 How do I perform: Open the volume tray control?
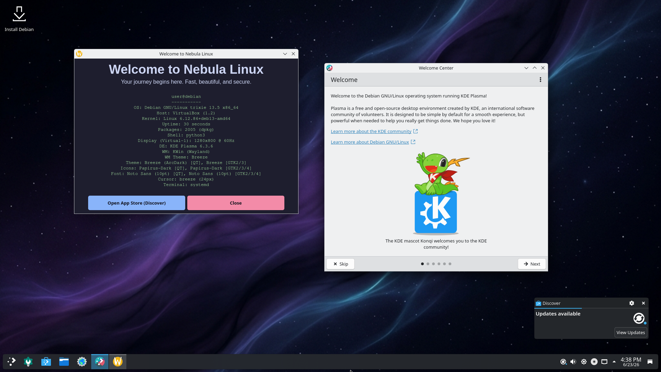coord(573,362)
